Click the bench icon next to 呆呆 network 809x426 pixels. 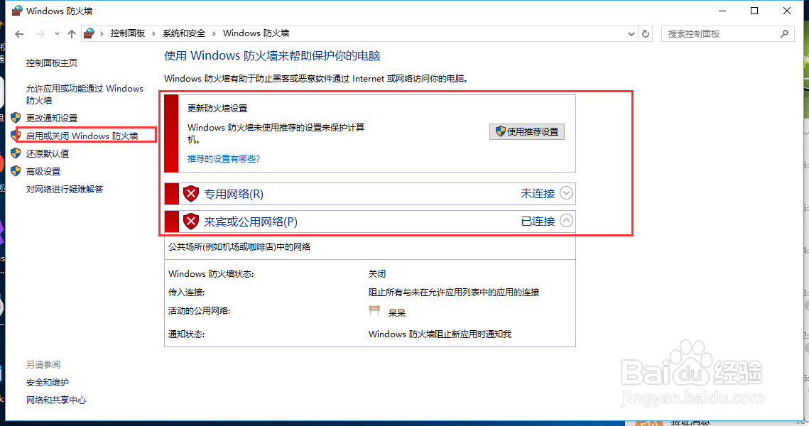click(374, 310)
